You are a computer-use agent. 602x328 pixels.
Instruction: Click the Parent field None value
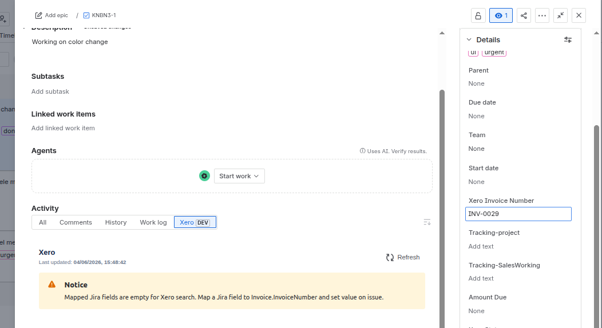click(x=477, y=83)
